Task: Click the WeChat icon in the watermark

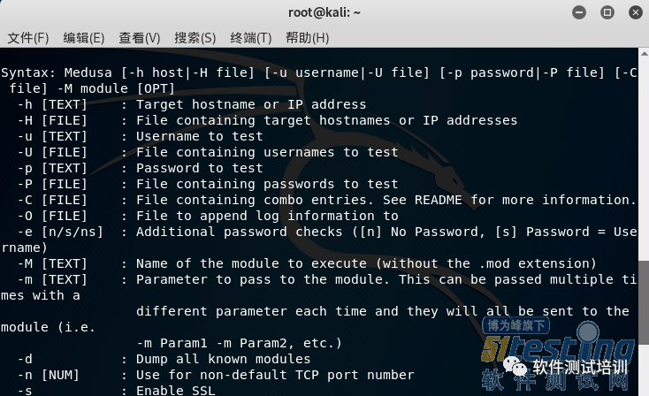Action: tap(515, 366)
